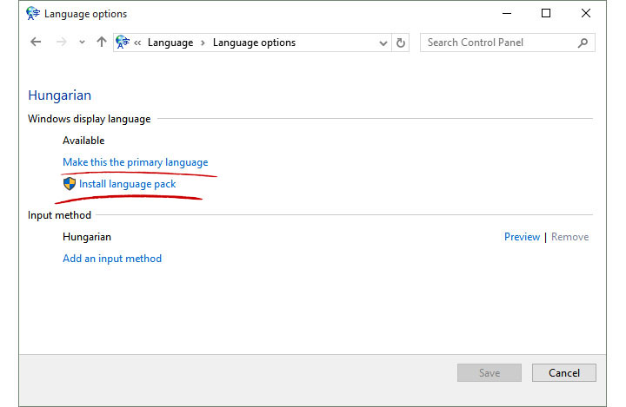Click the language icon in address bar
626x407 pixels.
coord(123,43)
